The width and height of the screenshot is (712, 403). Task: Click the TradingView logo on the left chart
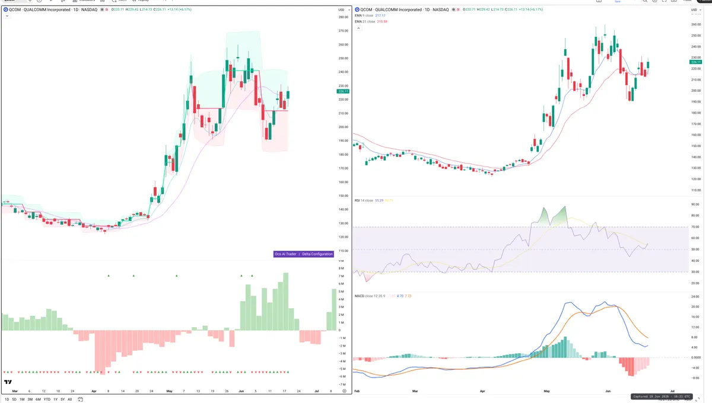[x=8, y=382]
